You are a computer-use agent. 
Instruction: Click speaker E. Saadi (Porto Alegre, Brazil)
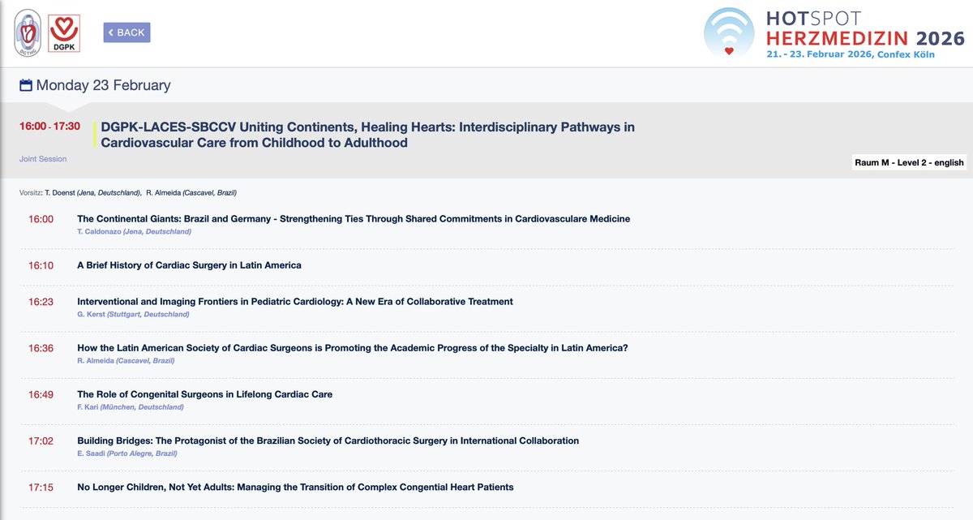tap(127, 453)
